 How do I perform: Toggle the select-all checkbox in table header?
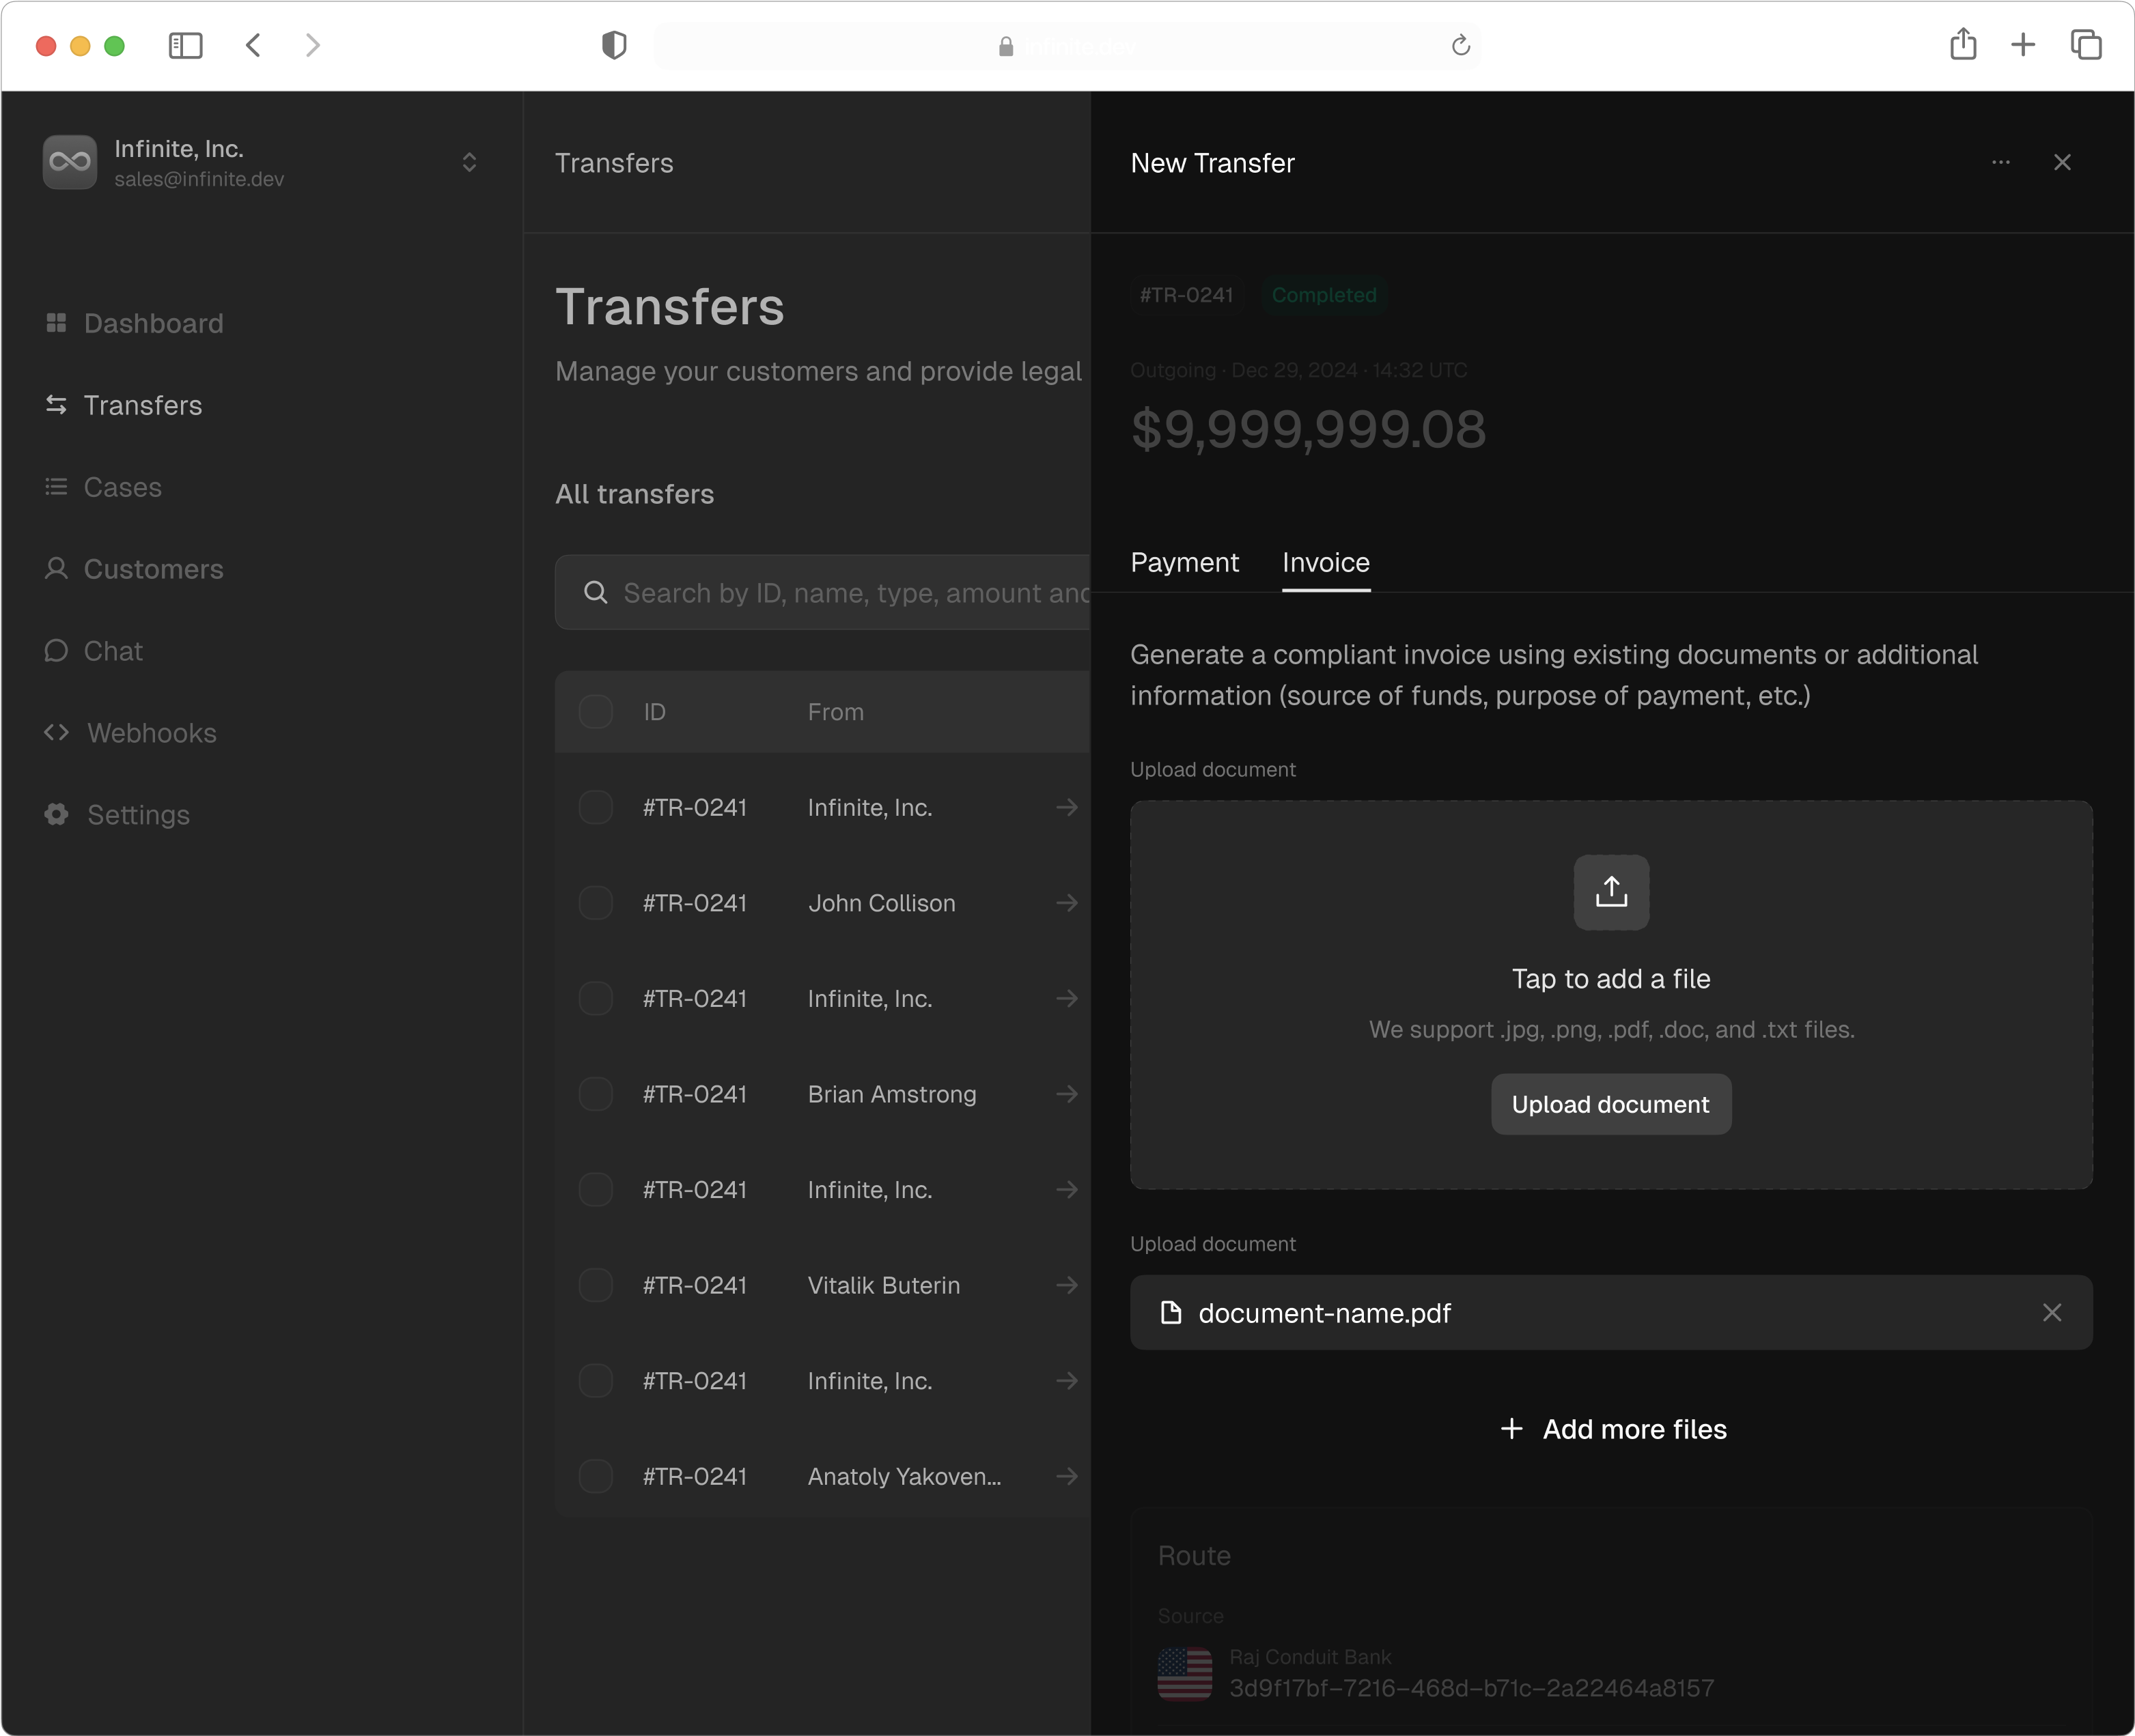pos(596,712)
